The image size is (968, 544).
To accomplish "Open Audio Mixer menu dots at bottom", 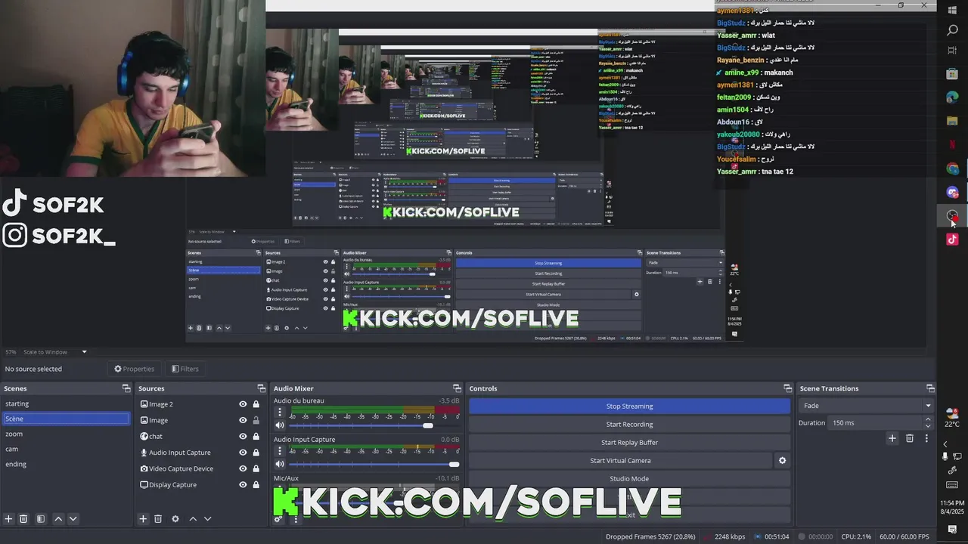I will (x=296, y=519).
